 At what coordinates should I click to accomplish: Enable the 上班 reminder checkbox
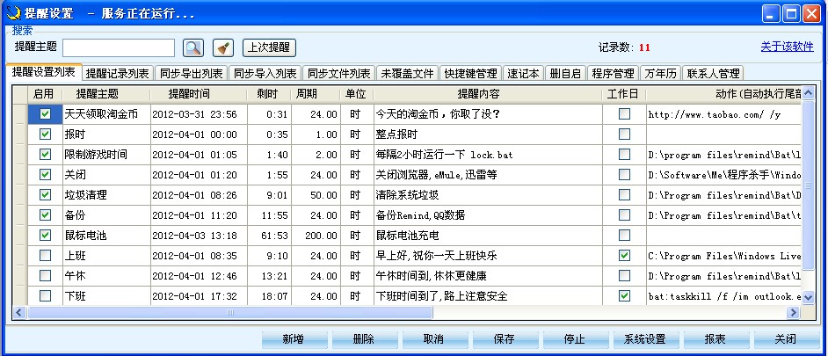pos(45,255)
